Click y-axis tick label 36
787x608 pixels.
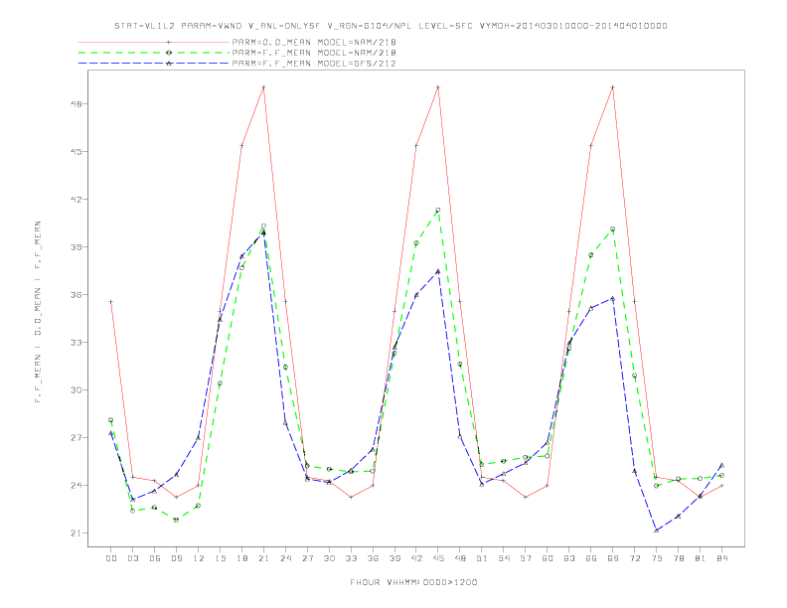click(x=76, y=294)
